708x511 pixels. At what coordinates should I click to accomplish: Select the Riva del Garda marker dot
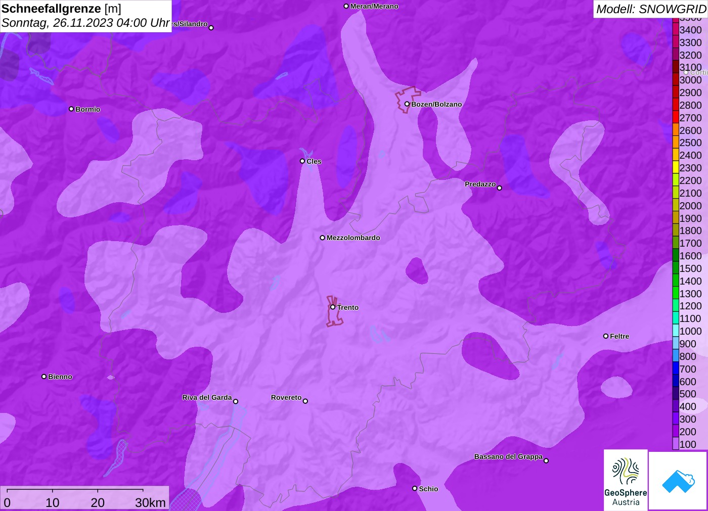click(x=236, y=401)
